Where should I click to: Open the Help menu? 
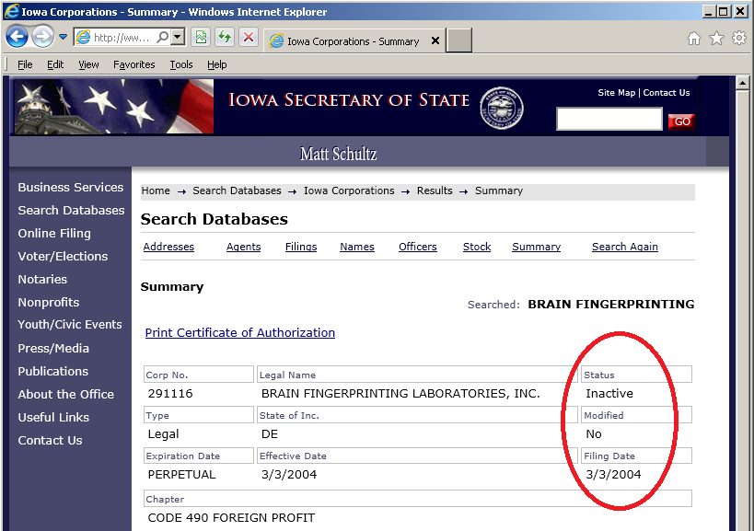(x=217, y=64)
